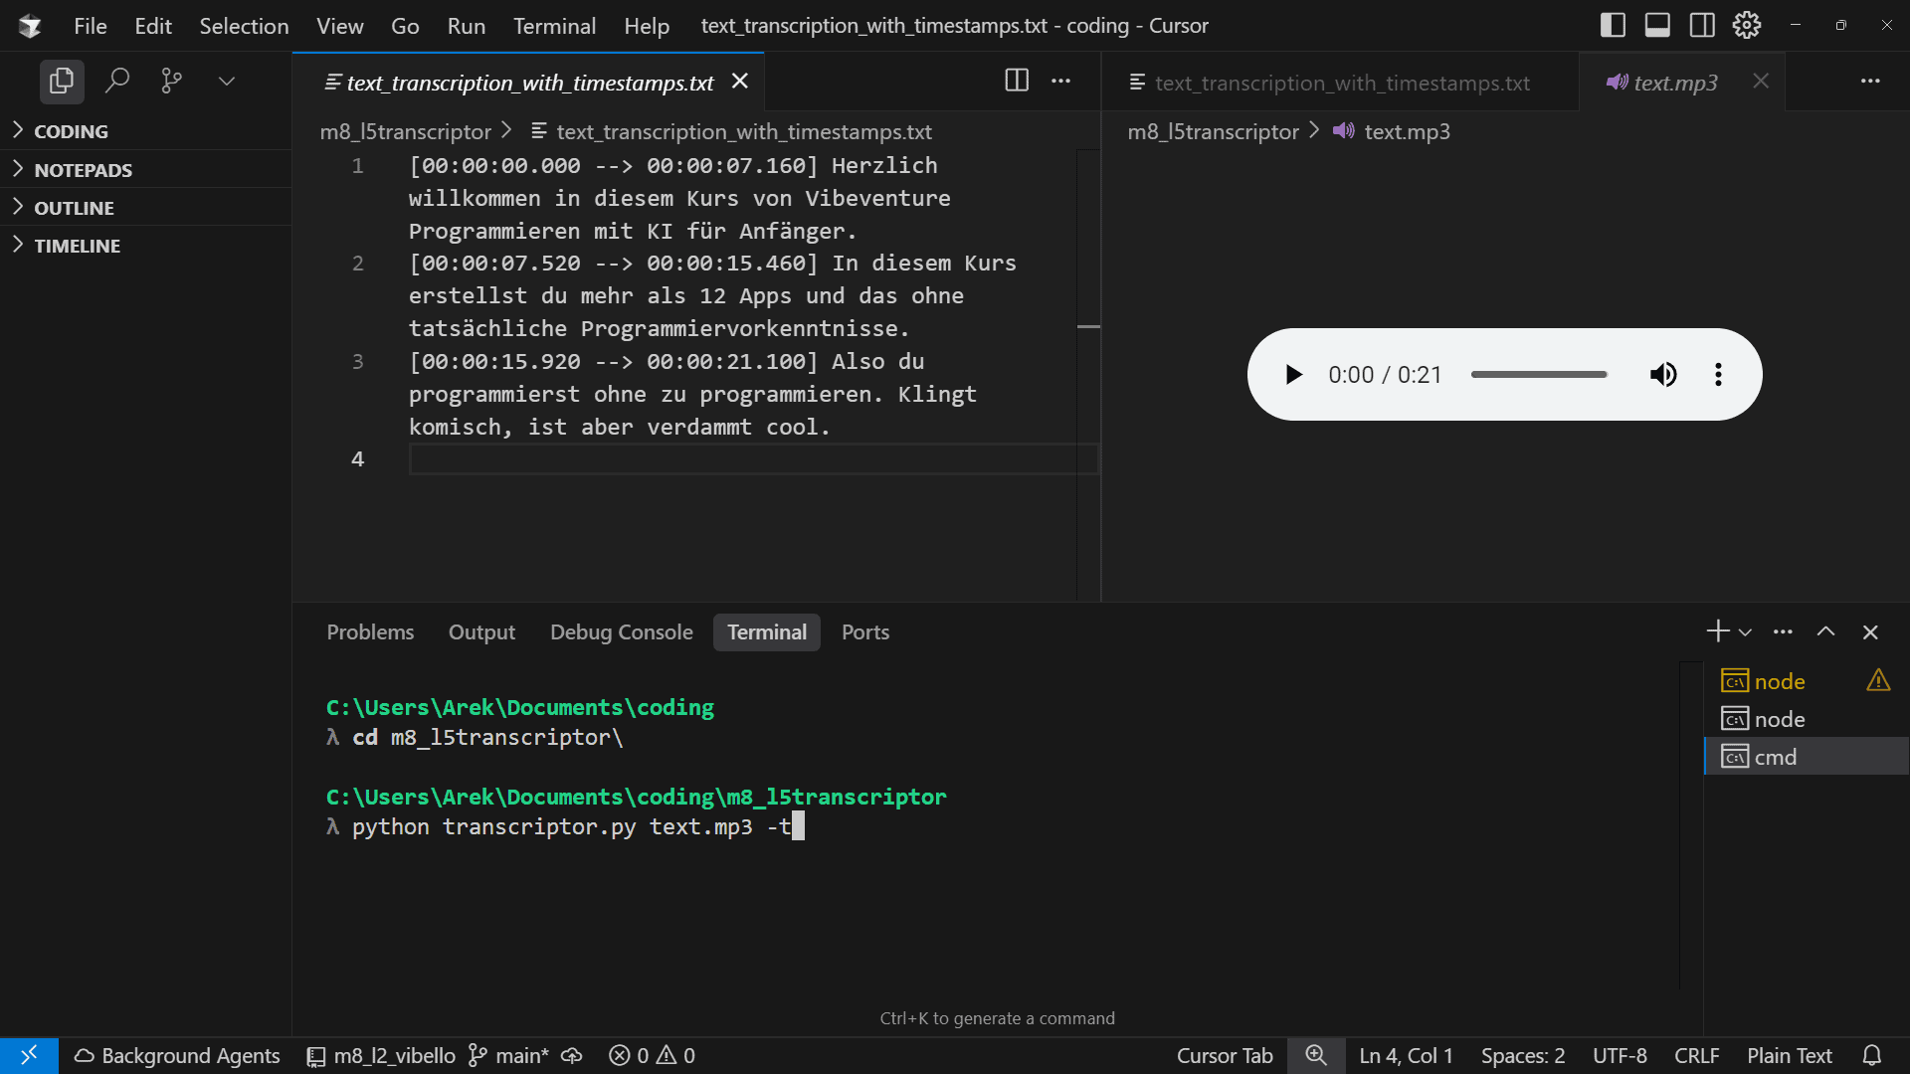Split the editor using the split icon
The image size is (1910, 1074).
[1016, 81]
